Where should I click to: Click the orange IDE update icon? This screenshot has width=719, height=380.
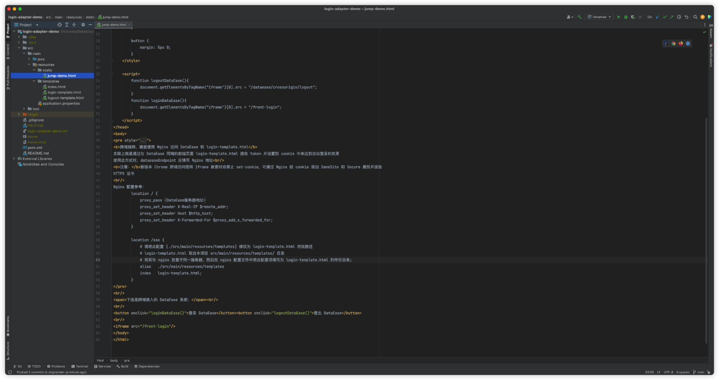[702, 17]
